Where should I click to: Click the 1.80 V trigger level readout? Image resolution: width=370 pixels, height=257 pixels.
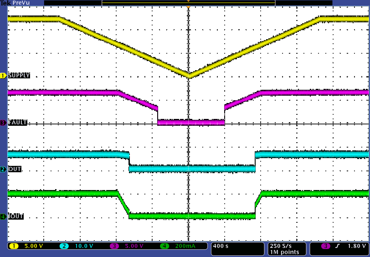pyautogui.click(x=356, y=246)
